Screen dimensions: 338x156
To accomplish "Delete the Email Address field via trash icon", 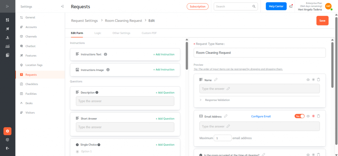I will pyautogui.click(x=319, y=116).
